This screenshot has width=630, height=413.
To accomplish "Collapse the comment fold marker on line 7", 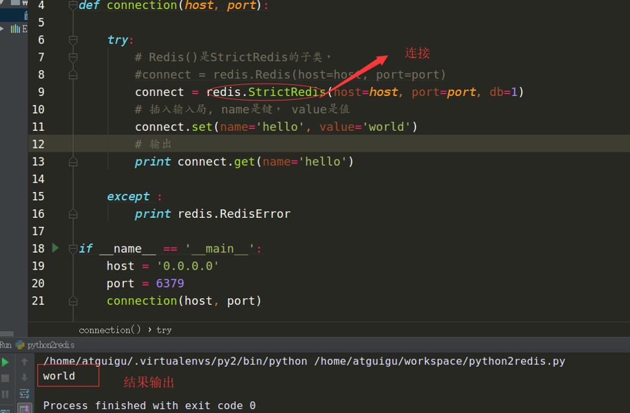I will (x=73, y=58).
